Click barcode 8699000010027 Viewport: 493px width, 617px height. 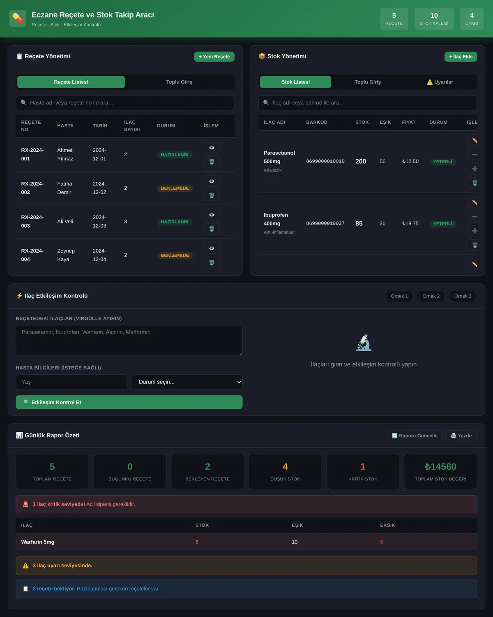tap(325, 223)
